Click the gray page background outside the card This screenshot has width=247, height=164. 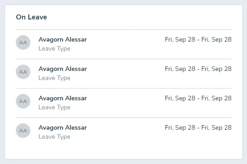point(123,162)
